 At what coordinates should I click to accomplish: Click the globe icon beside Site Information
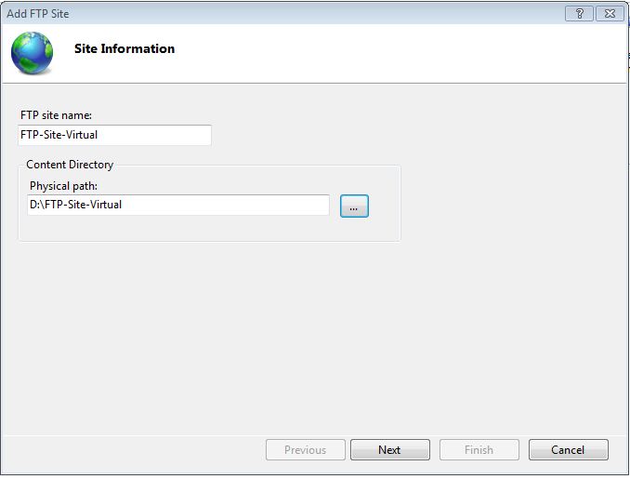tap(33, 53)
